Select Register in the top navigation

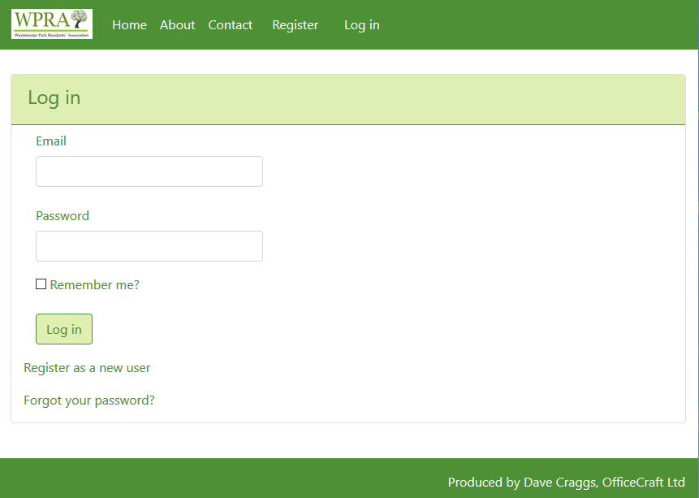point(296,25)
